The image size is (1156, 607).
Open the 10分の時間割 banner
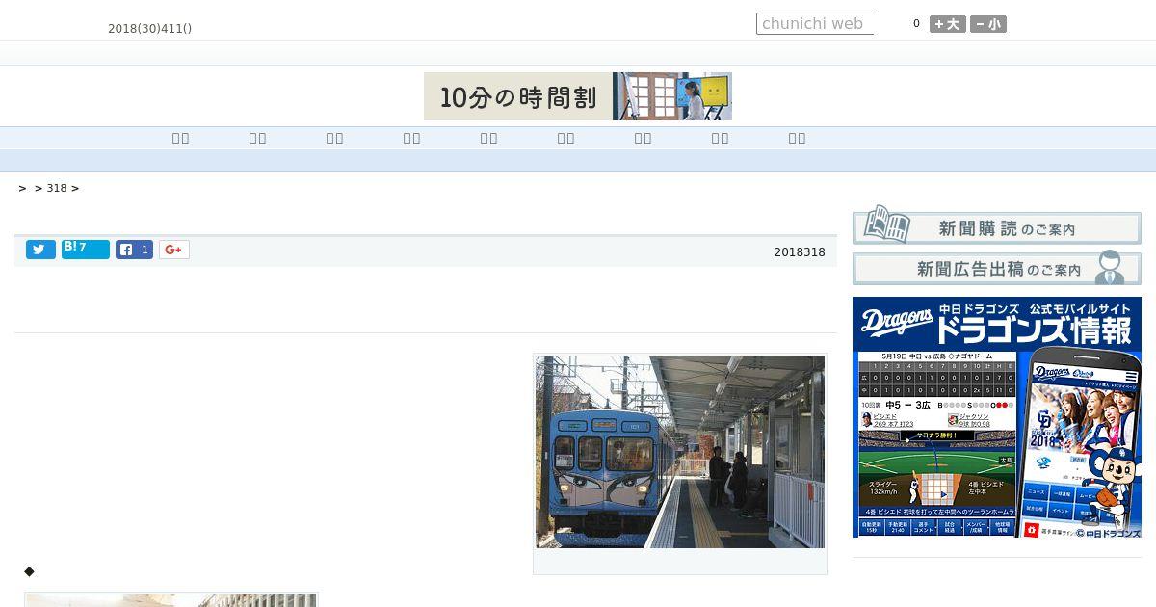pyautogui.click(x=578, y=96)
